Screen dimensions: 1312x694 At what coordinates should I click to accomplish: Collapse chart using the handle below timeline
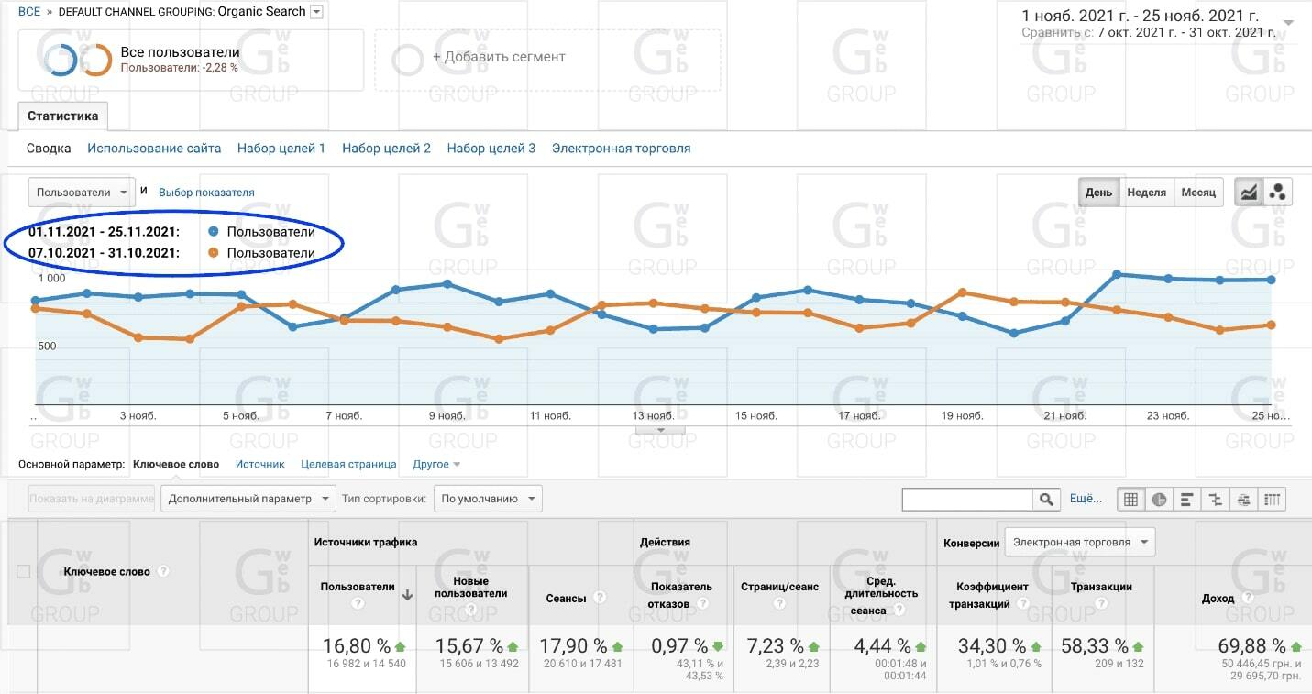coord(659,430)
